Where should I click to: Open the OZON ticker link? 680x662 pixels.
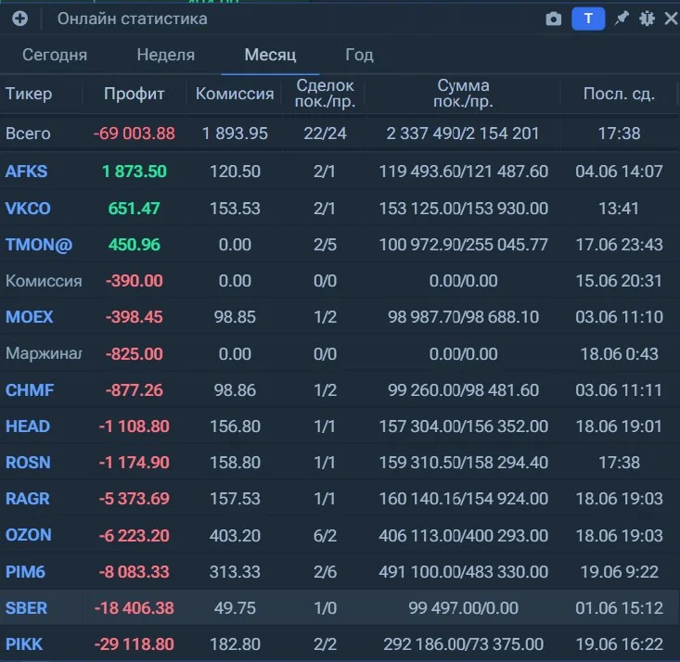pyautogui.click(x=28, y=535)
